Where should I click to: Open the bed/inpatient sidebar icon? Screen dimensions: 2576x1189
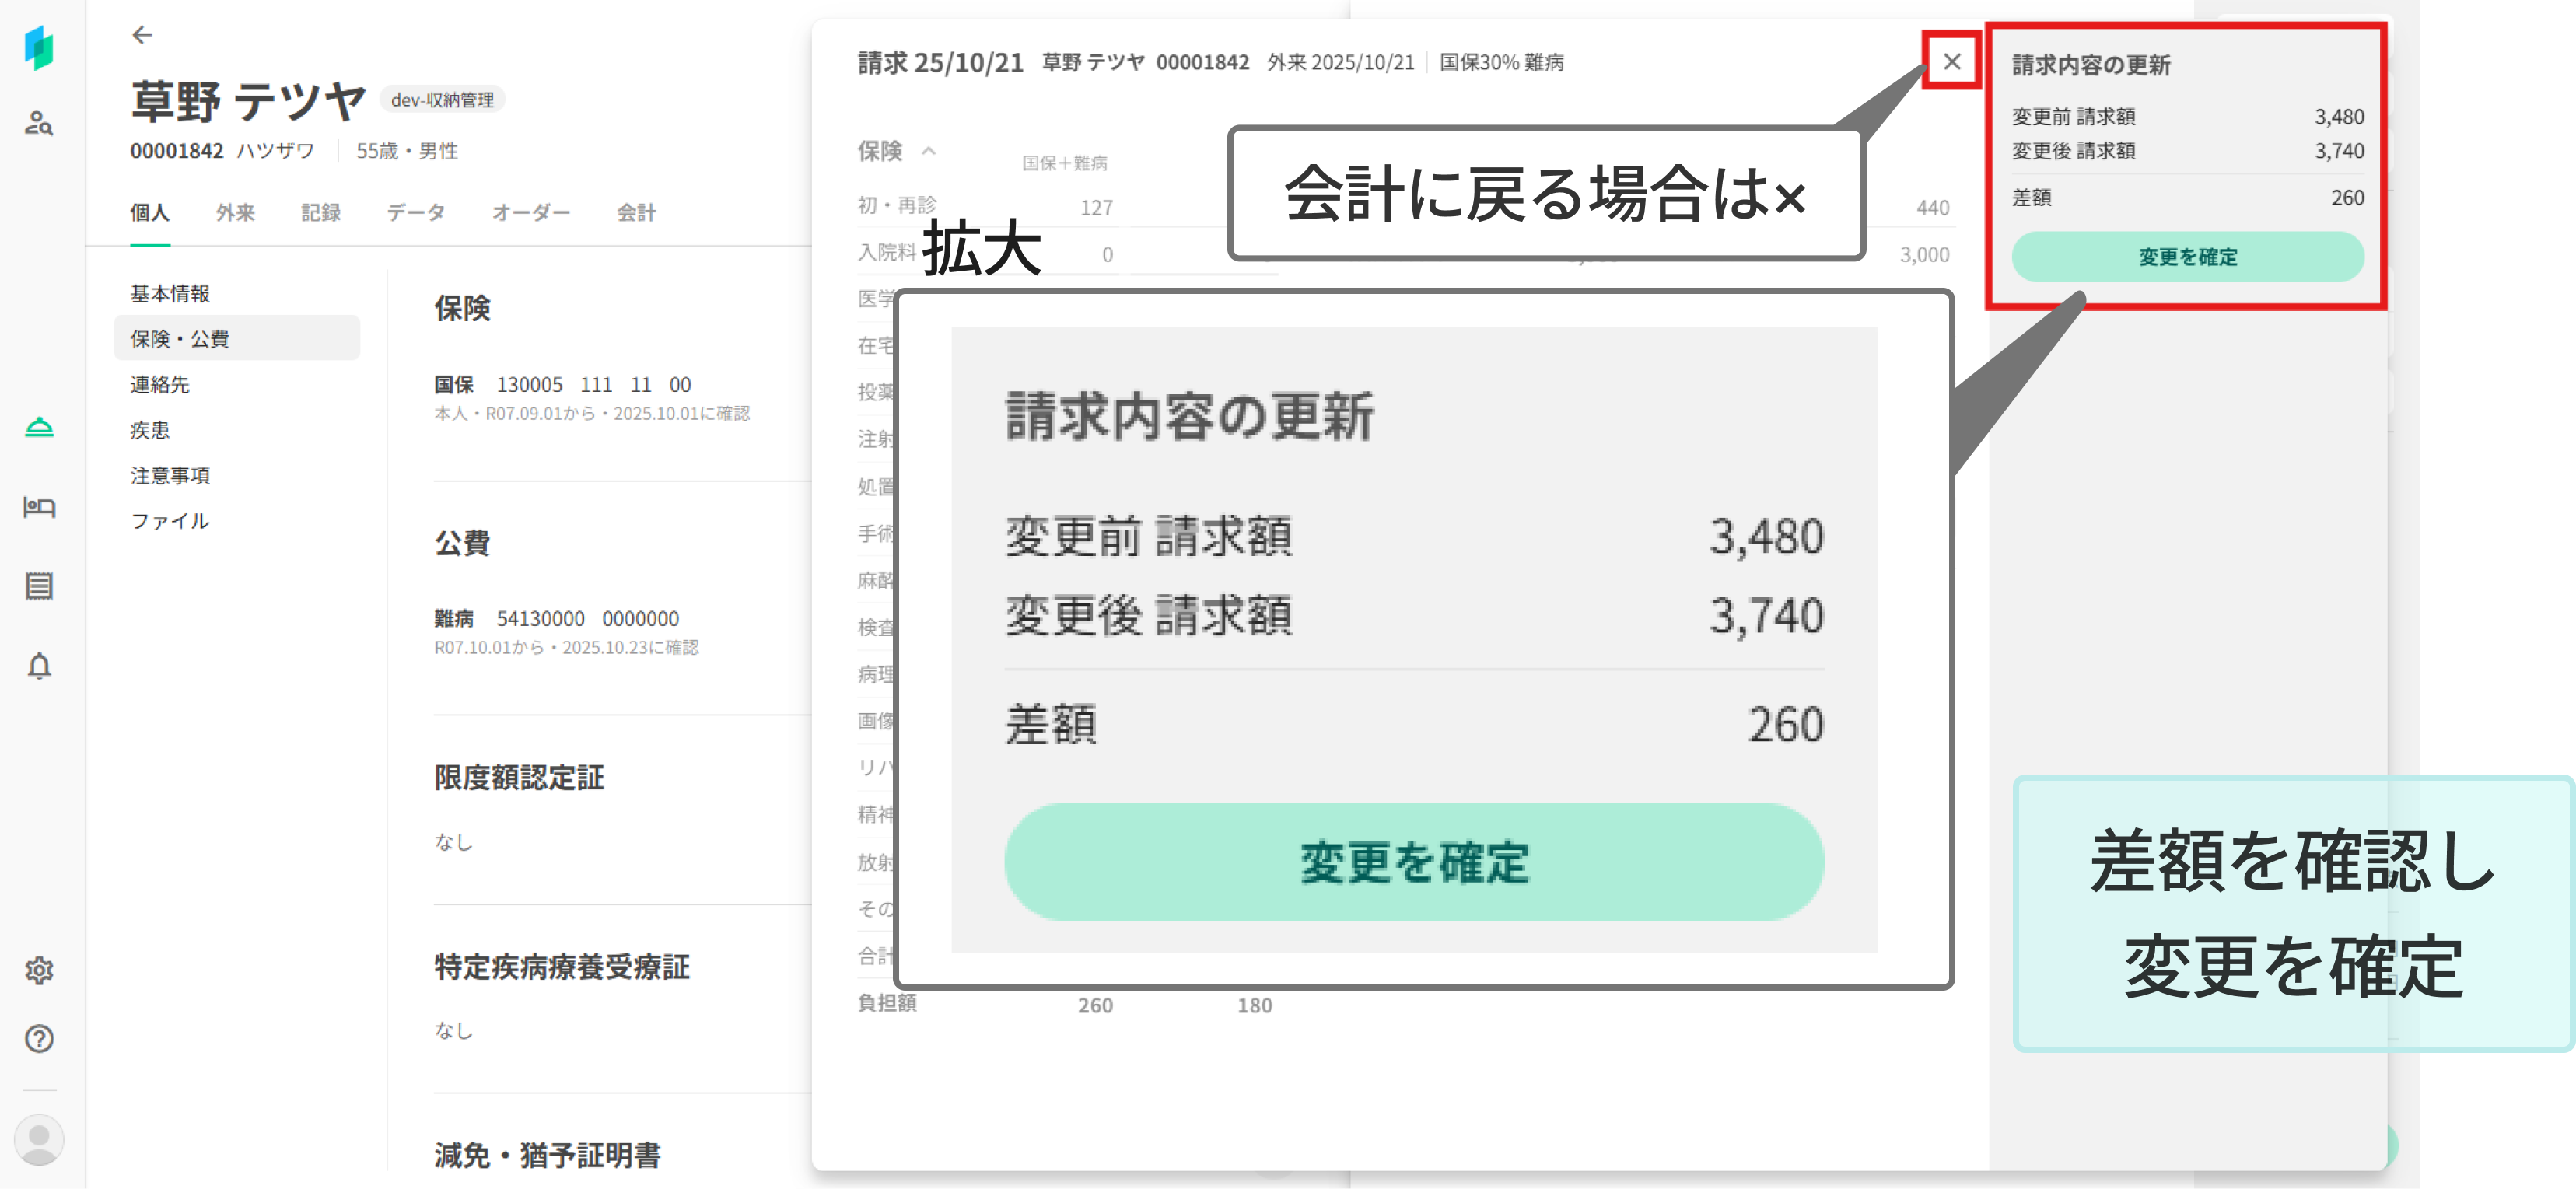(x=39, y=507)
